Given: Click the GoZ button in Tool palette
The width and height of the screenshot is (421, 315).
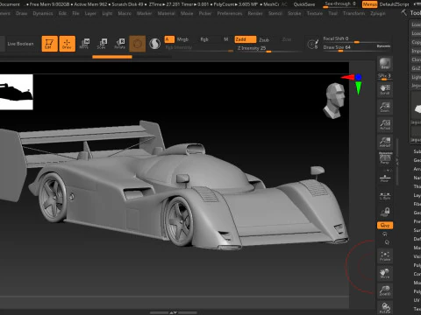Looking at the screenshot, I should pyautogui.click(x=416, y=68).
